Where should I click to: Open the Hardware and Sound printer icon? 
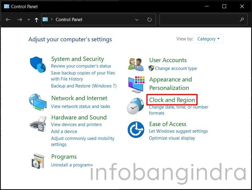pyautogui.click(x=38, y=124)
